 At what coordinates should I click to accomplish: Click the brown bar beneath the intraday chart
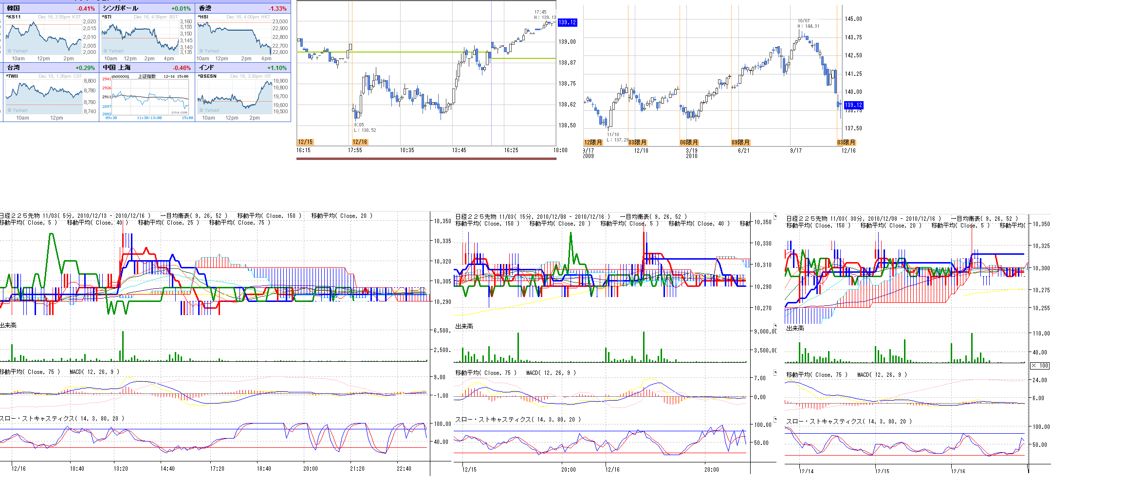[x=426, y=158]
